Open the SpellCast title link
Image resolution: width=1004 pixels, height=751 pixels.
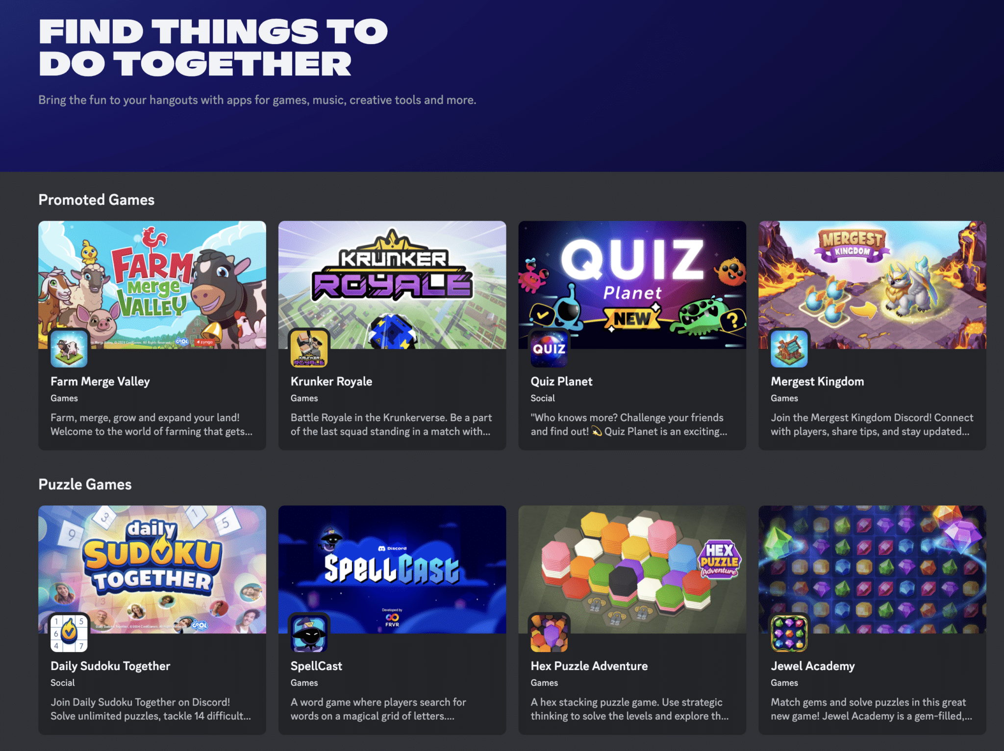tap(316, 666)
